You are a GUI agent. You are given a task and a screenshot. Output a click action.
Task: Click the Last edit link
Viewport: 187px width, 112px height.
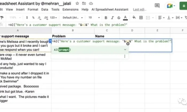click(140, 9)
